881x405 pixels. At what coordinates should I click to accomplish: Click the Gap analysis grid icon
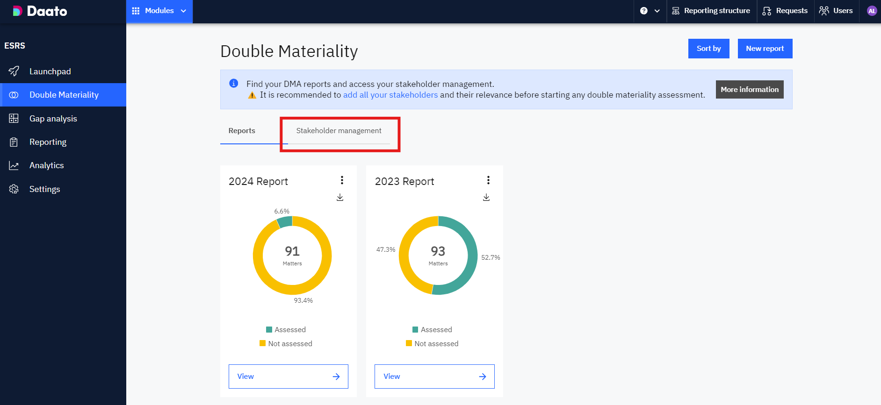(x=14, y=119)
